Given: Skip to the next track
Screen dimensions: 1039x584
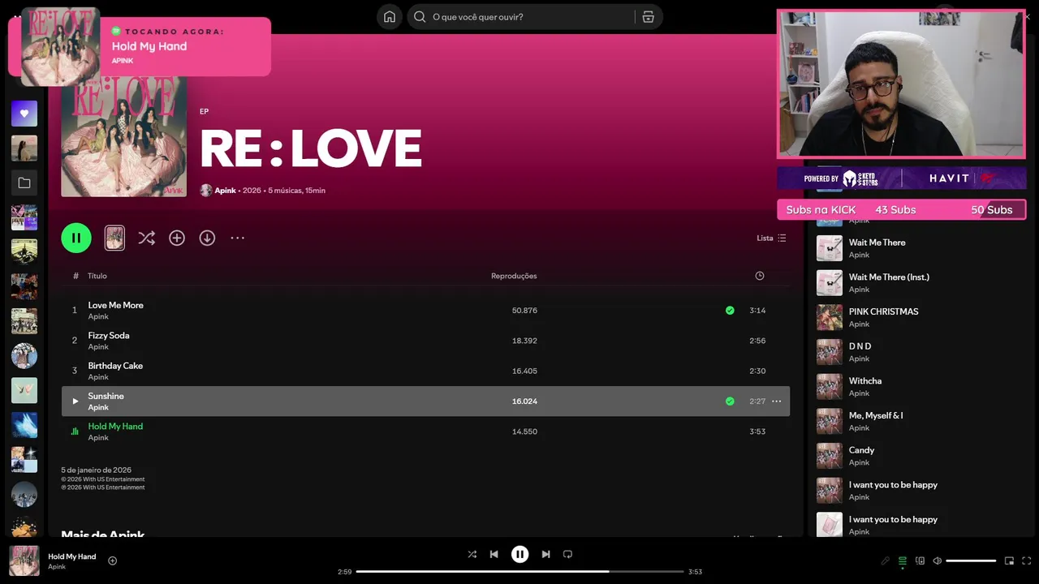Looking at the screenshot, I should coord(545,554).
